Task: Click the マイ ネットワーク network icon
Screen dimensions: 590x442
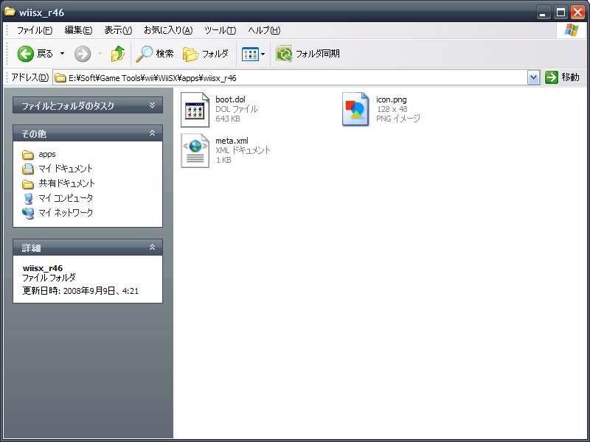Action: tap(28, 213)
